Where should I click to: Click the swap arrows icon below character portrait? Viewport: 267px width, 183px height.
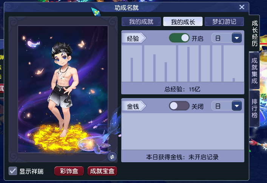[x=112, y=157]
